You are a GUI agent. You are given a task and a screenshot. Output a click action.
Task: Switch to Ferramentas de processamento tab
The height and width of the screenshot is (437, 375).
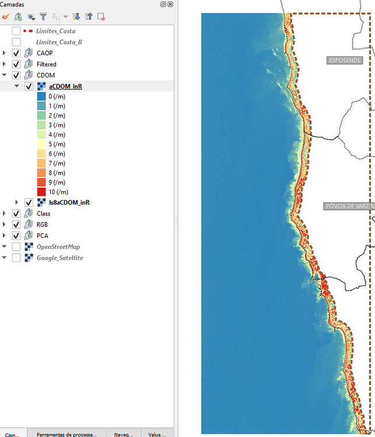click(66, 434)
